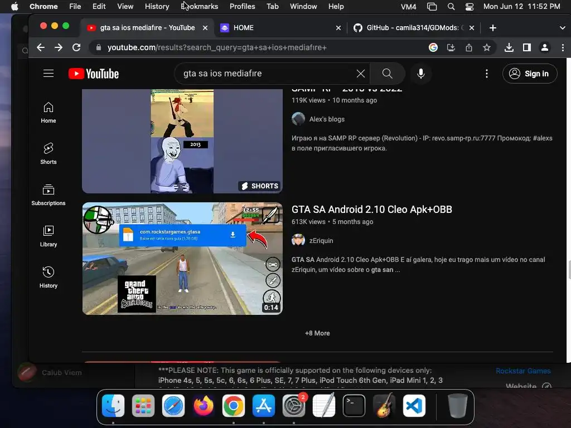
Task: Open GTA SA Android 2.10 Cleo Apk+OBB title
Action: click(372, 210)
